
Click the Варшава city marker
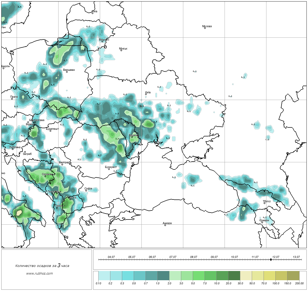click(67, 72)
